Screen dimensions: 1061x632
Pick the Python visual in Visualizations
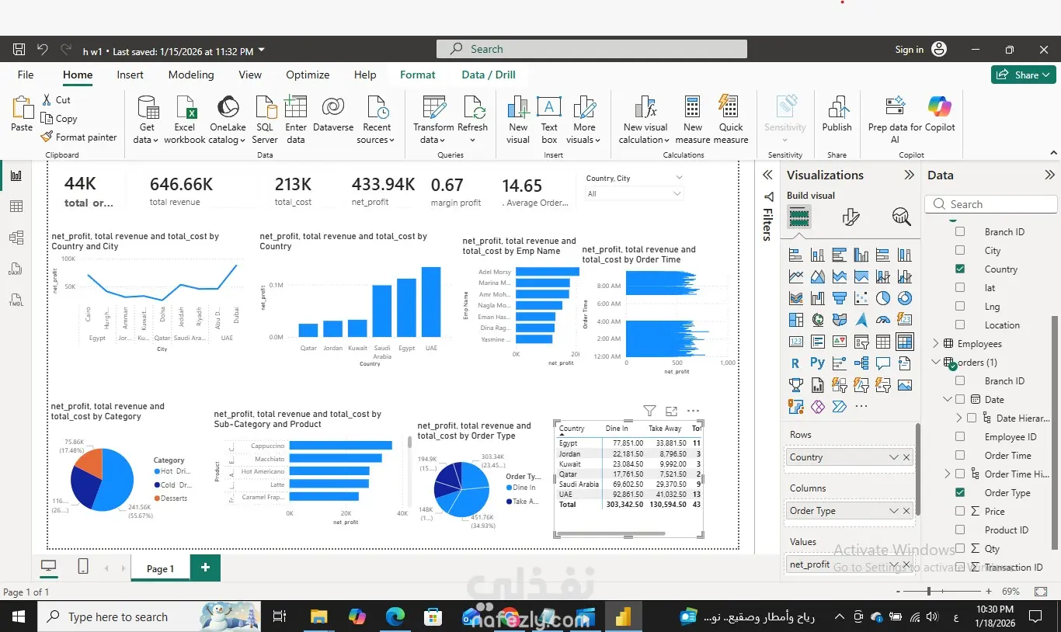pyautogui.click(x=817, y=363)
